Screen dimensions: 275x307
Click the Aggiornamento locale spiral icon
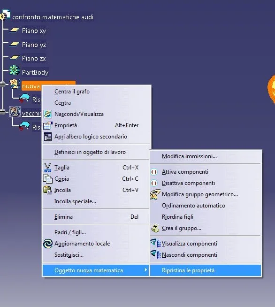[x=48, y=244]
